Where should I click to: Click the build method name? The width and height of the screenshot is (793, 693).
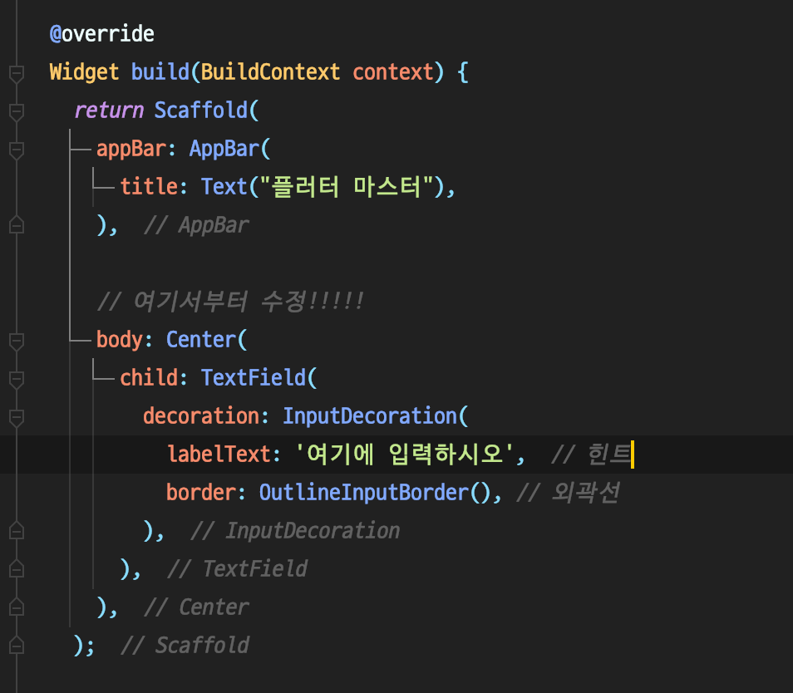pos(160,72)
